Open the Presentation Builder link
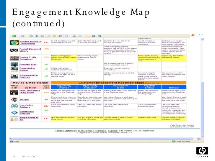Screen dimensions: 215x161 [x=27, y=69]
